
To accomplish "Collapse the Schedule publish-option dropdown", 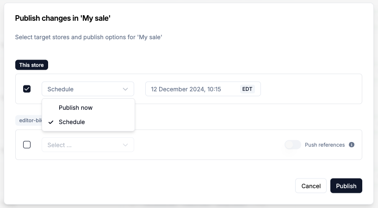I will point(88,89).
